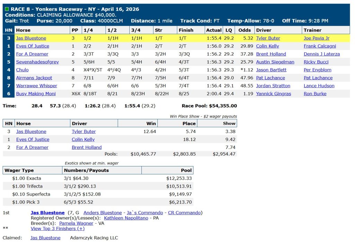Viewport: 355px width, 242px height.
Task: Select the Chulo horse link
Action: [22, 70]
